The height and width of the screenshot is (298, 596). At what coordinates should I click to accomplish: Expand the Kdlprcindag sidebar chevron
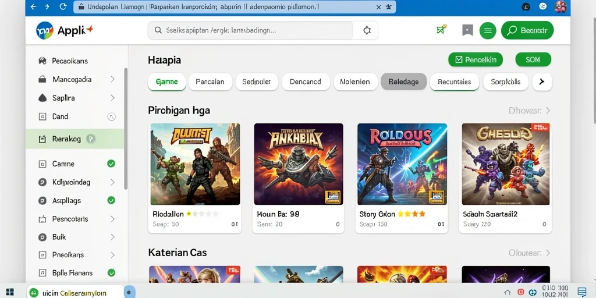[112, 182]
